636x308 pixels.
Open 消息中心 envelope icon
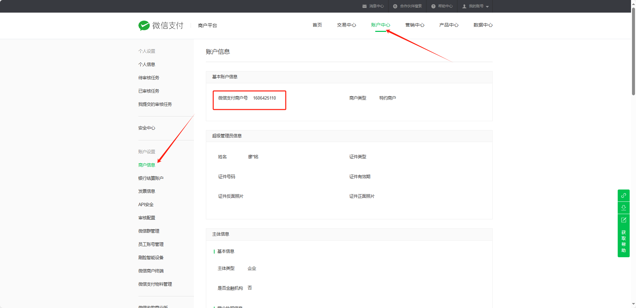pyautogui.click(x=365, y=6)
